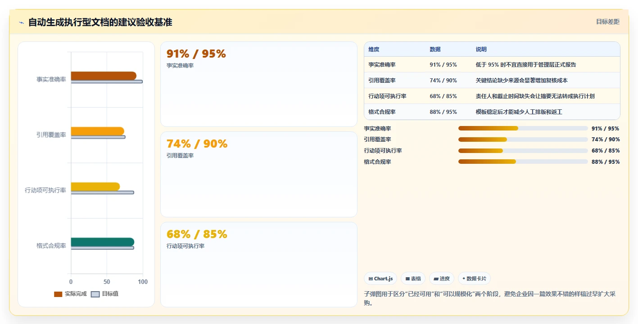Click the footer paragraph starting 子弹图用于区分
638x324 pixels.
[490, 299]
